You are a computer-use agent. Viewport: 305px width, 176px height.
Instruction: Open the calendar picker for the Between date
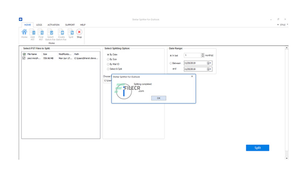click(209, 63)
